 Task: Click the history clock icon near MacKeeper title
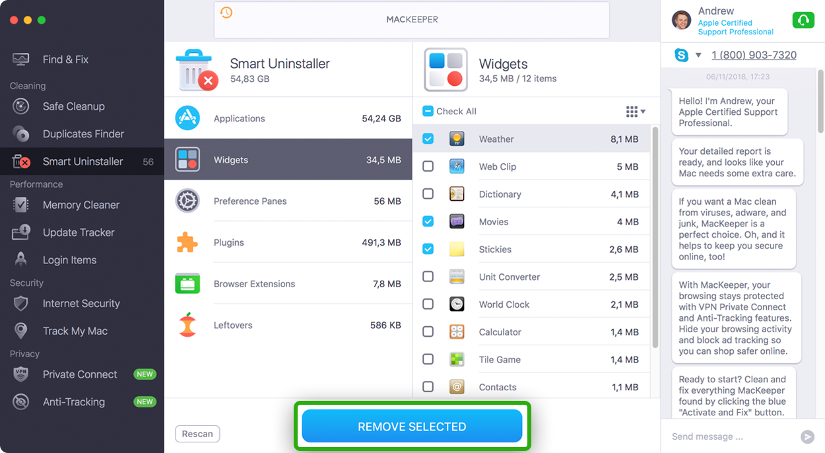226,13
